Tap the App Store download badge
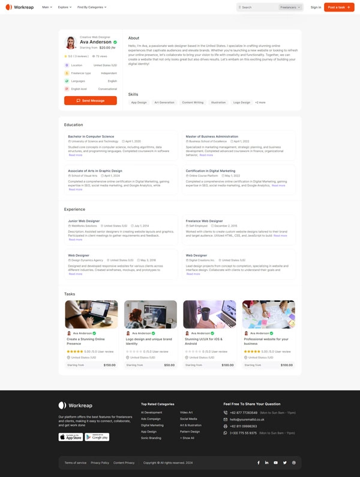The image size is (360, 477). click(71, 437)
